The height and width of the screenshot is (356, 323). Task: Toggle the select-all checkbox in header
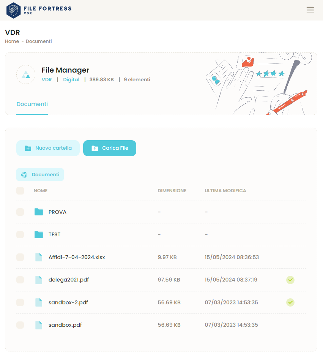(20, 191)
